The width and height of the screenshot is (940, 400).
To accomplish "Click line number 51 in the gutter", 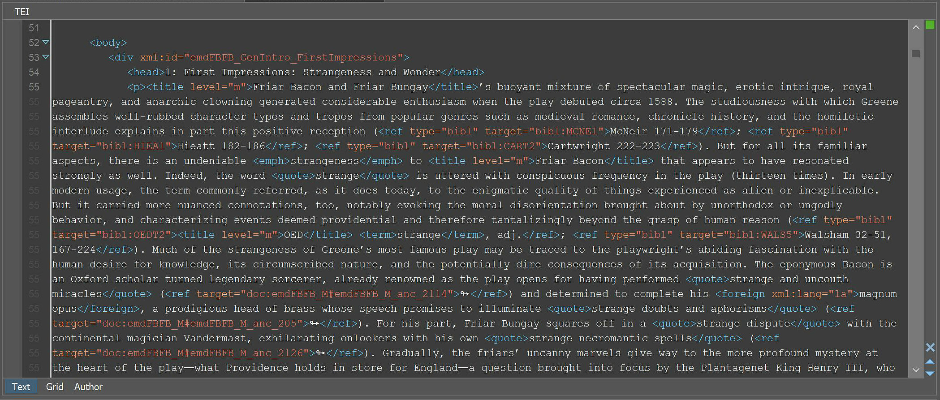I will [x=34, y=28].
